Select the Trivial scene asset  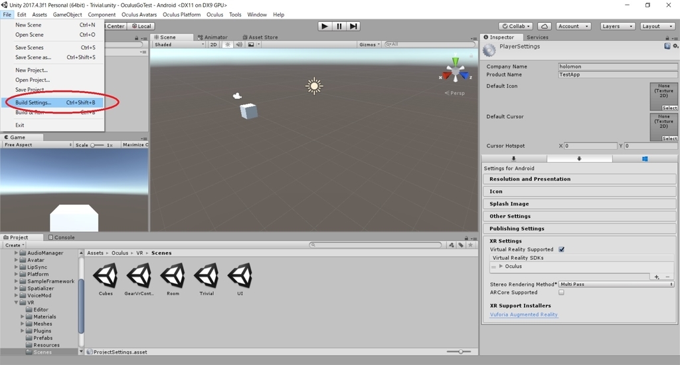tap(207, 279)
